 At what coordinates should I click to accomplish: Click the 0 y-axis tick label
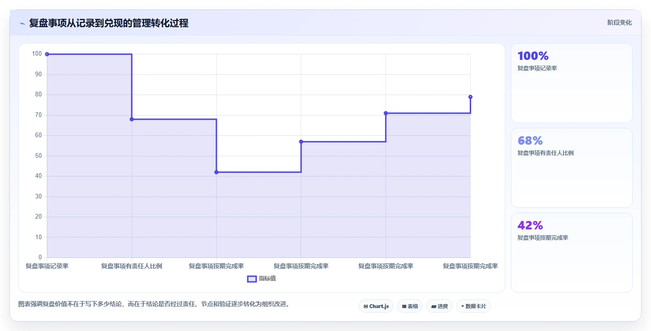point(40,257)
